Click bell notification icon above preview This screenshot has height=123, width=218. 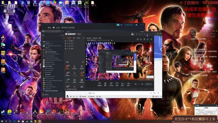point(148,39)
